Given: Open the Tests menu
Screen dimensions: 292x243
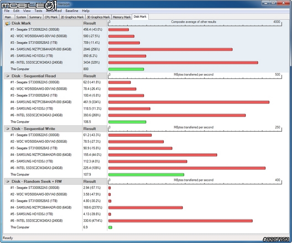Looking at the screenshot, I should click(x=38, y=11).
